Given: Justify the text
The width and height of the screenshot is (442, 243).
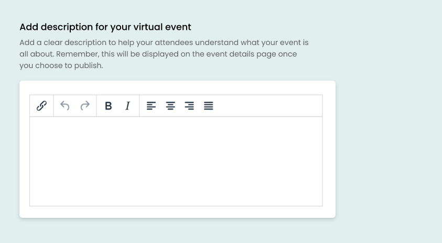Looking at the screenshot, I should tap(209, 106).
